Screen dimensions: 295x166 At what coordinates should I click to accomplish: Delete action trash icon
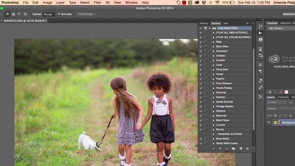(248, 148)
